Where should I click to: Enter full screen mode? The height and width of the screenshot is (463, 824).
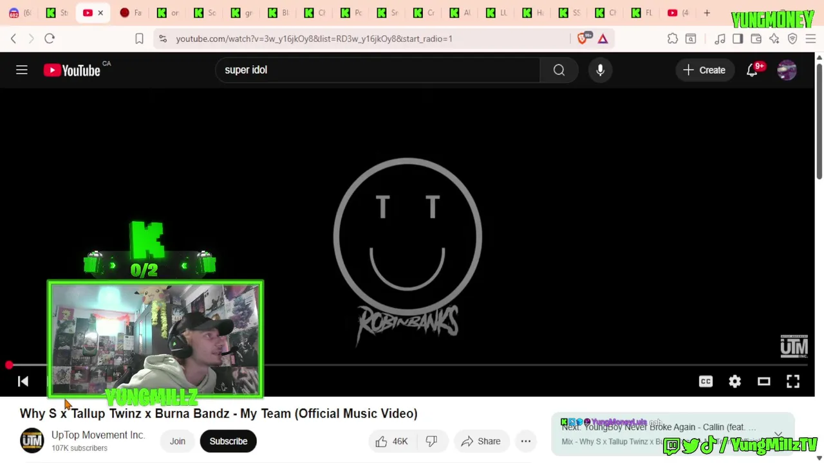pos(792,381)
